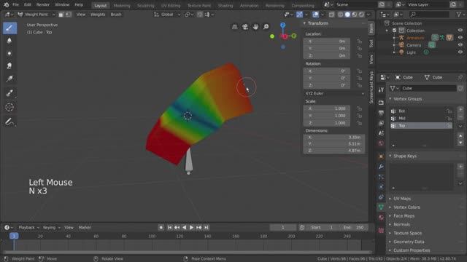Image resolution: width=467 pixels, height=262 pixels.
Task: Open the viewport shading options dropdown
Action: tap(368, 15)
